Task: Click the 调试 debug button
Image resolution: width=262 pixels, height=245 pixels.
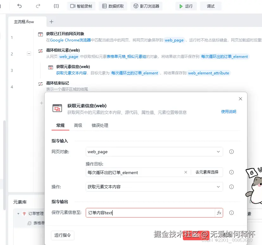Action: point(210,6)
